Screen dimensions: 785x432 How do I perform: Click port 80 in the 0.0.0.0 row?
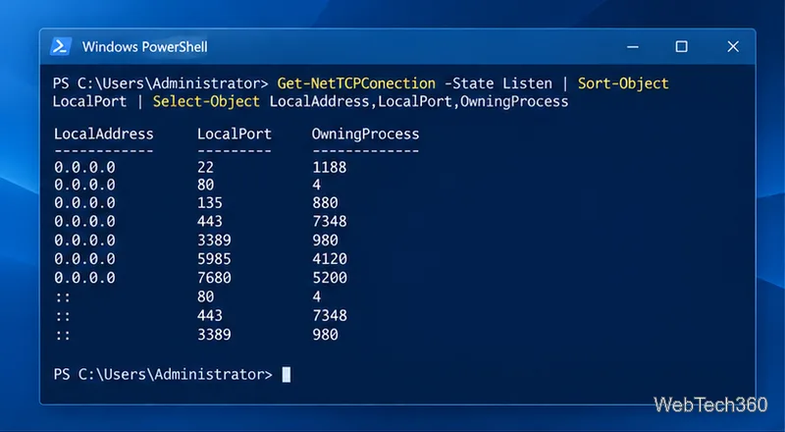pos(205,185)
